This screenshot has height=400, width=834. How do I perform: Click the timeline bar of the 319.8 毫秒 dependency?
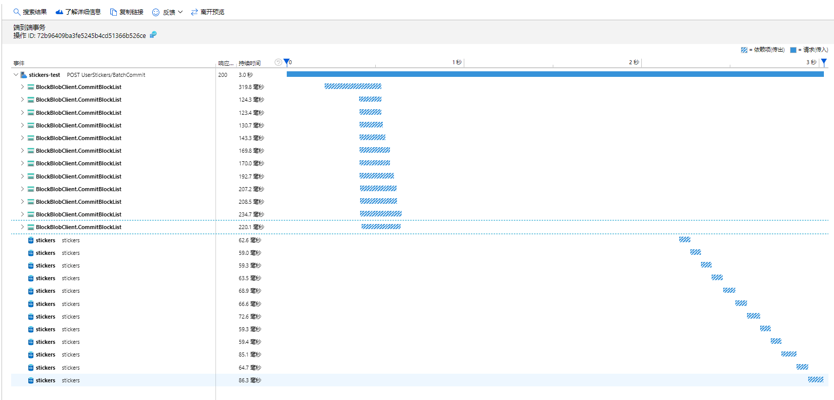click(353, 86)
